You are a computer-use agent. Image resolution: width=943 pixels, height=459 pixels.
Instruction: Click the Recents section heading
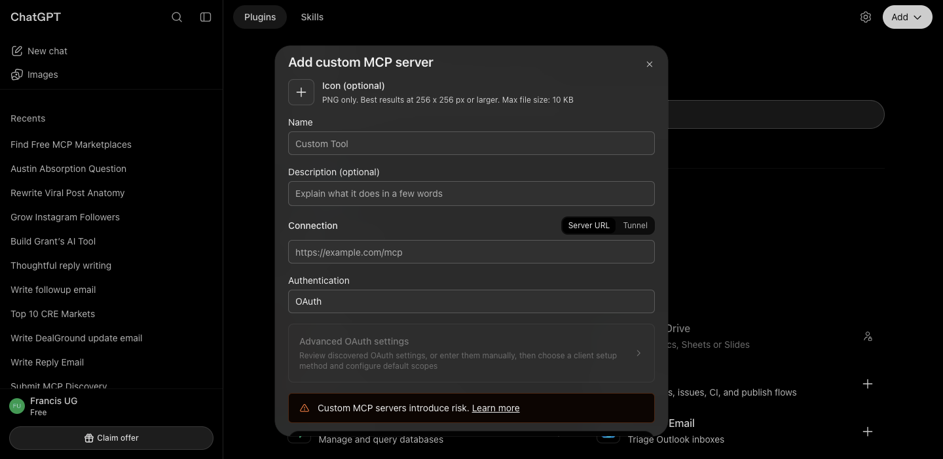[x=28, y=118]
